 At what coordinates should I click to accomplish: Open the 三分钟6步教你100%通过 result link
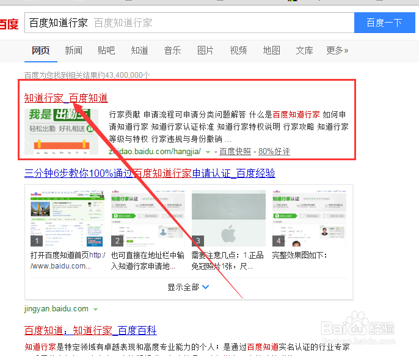[x=150, y=173]
